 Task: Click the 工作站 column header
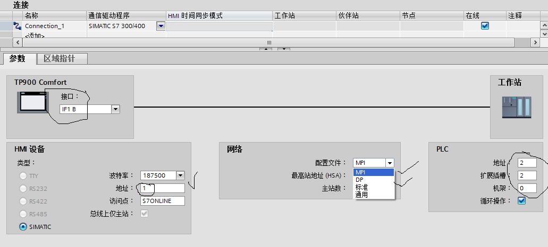coord(304,16)
